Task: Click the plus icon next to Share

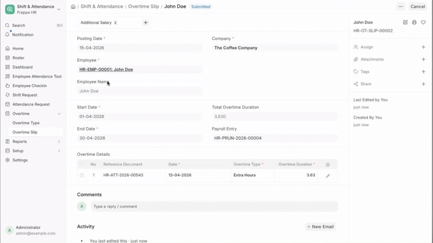Action: click(423, 84)
